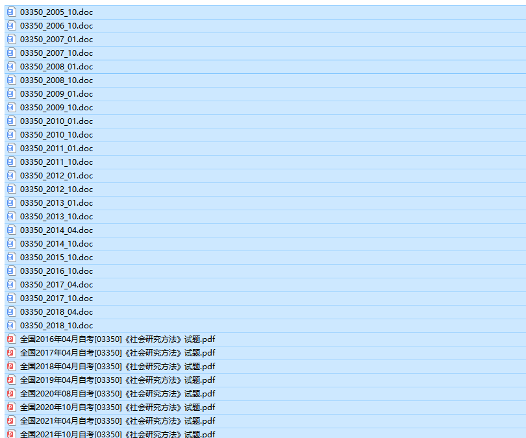
Task: Select file name 03350_2014_04.doc
Action: click(56, 230)
